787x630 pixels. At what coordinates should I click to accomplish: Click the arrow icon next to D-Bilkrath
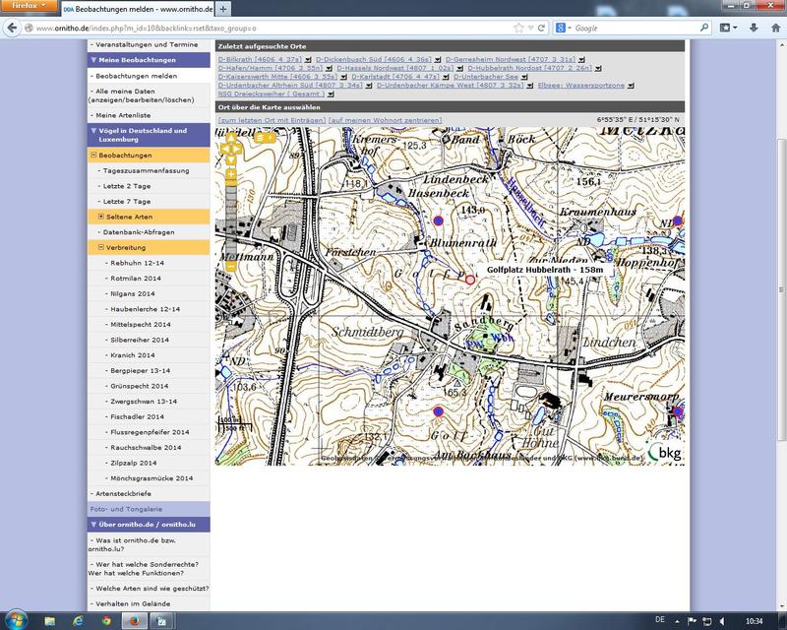[x=308, y=60]
